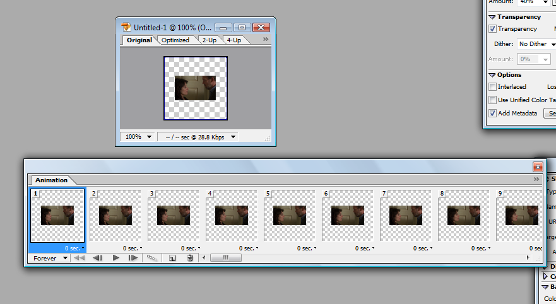The image size is (556, 304).
Task: Rewind animation to the first frame
Action: click(x=79, y=258)
